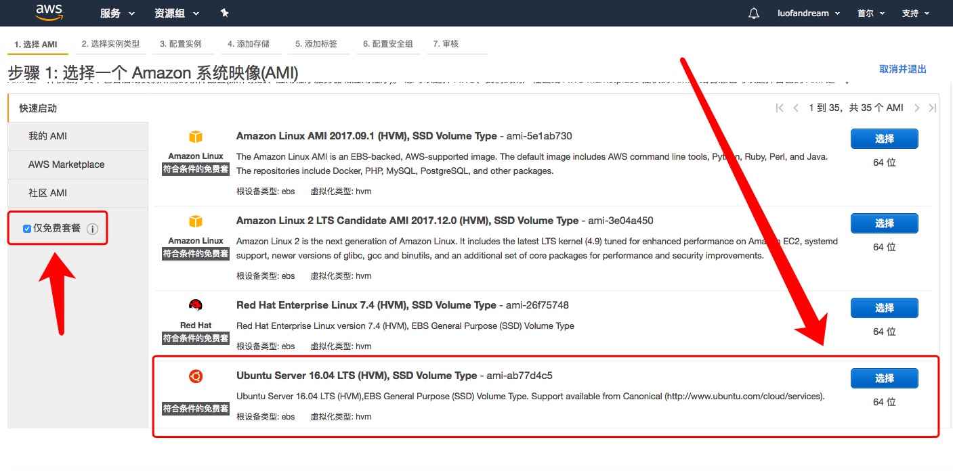Click the Amazon Linux 2 LTS box icon
Viewport: 953px width, 471px height.
pyautogui.click(x=196, y=222)
